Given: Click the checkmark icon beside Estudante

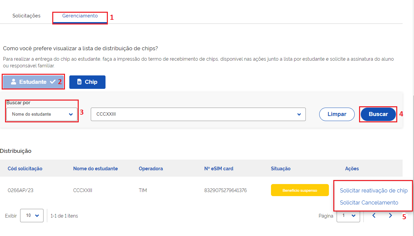Looking at the screenshot, I should click(53, 82).
